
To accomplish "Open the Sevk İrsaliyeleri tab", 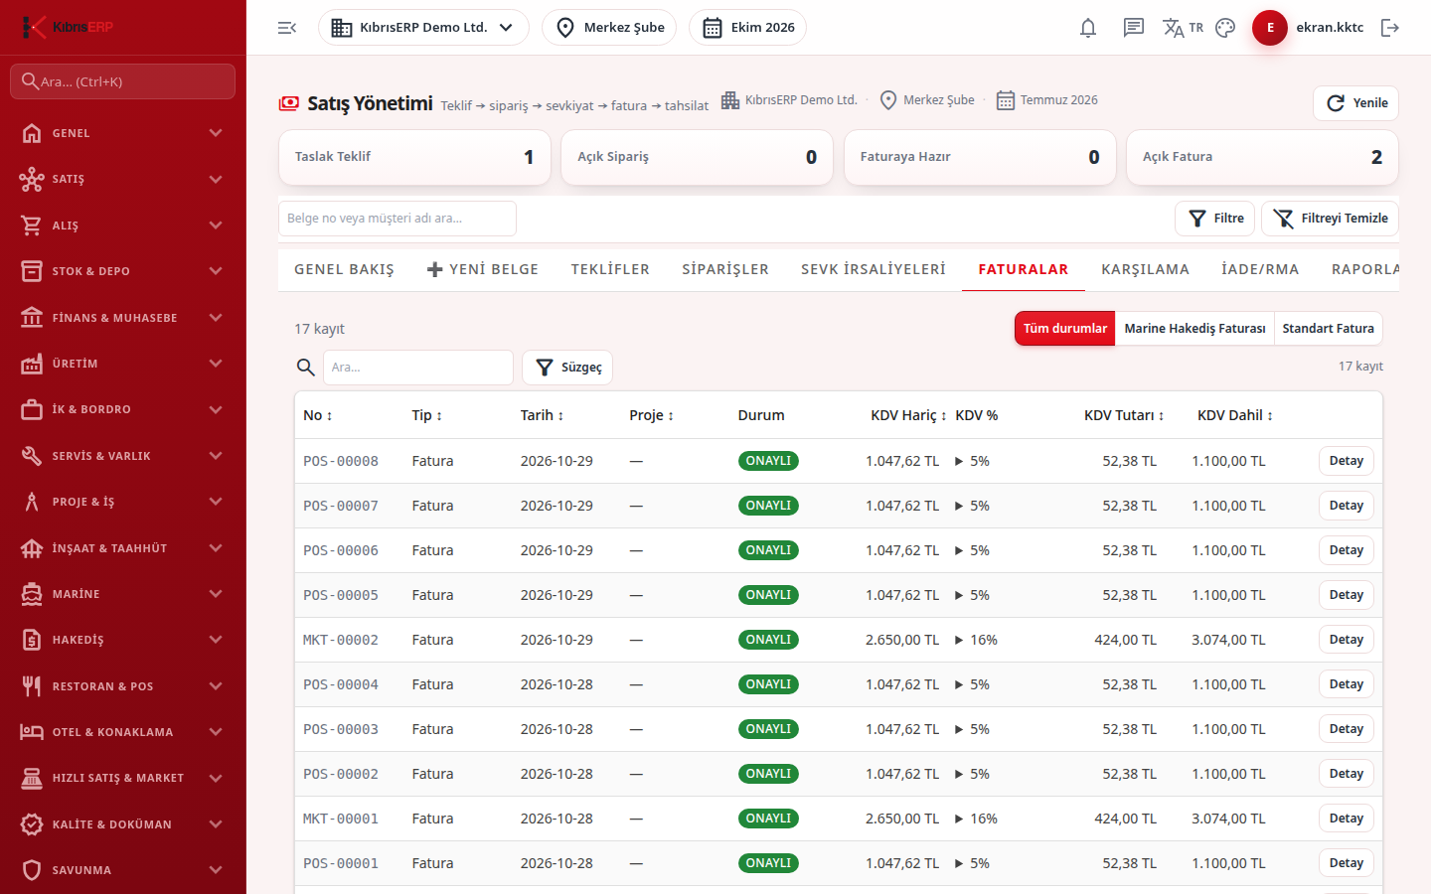I will [x=874, y=269].
